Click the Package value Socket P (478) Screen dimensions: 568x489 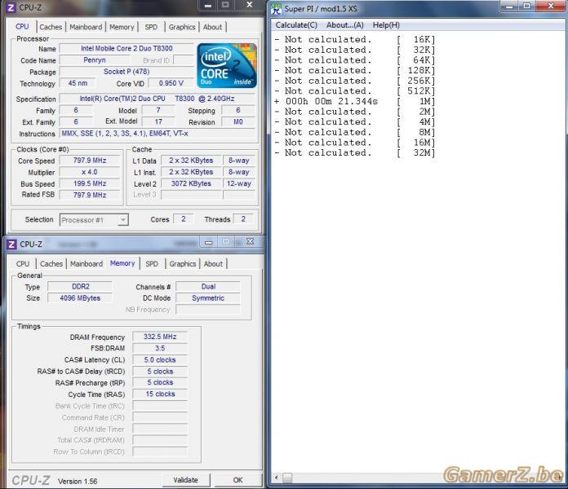click(x=126, y=72)
